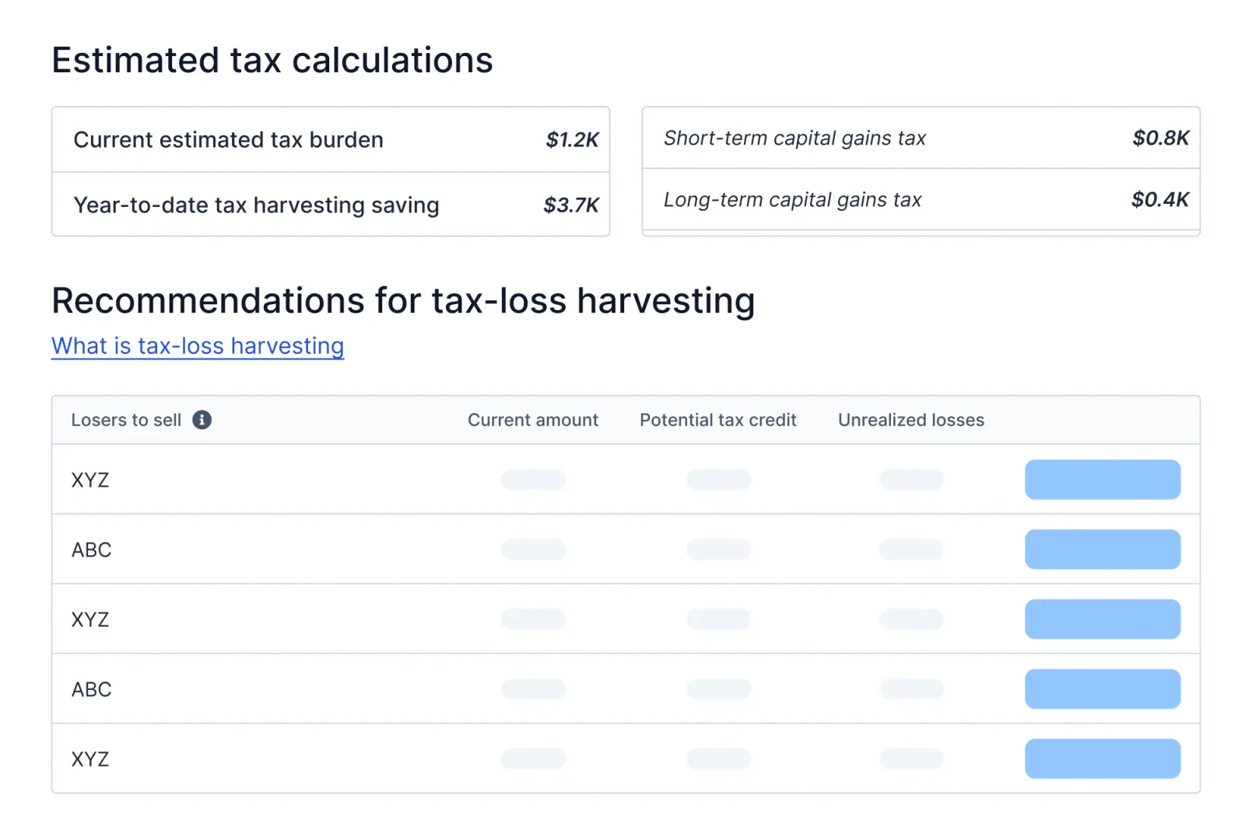1252x840 pixels.
Task: Click the blue button in the middle XYZ row
Action: click(x=1102, y=619)
